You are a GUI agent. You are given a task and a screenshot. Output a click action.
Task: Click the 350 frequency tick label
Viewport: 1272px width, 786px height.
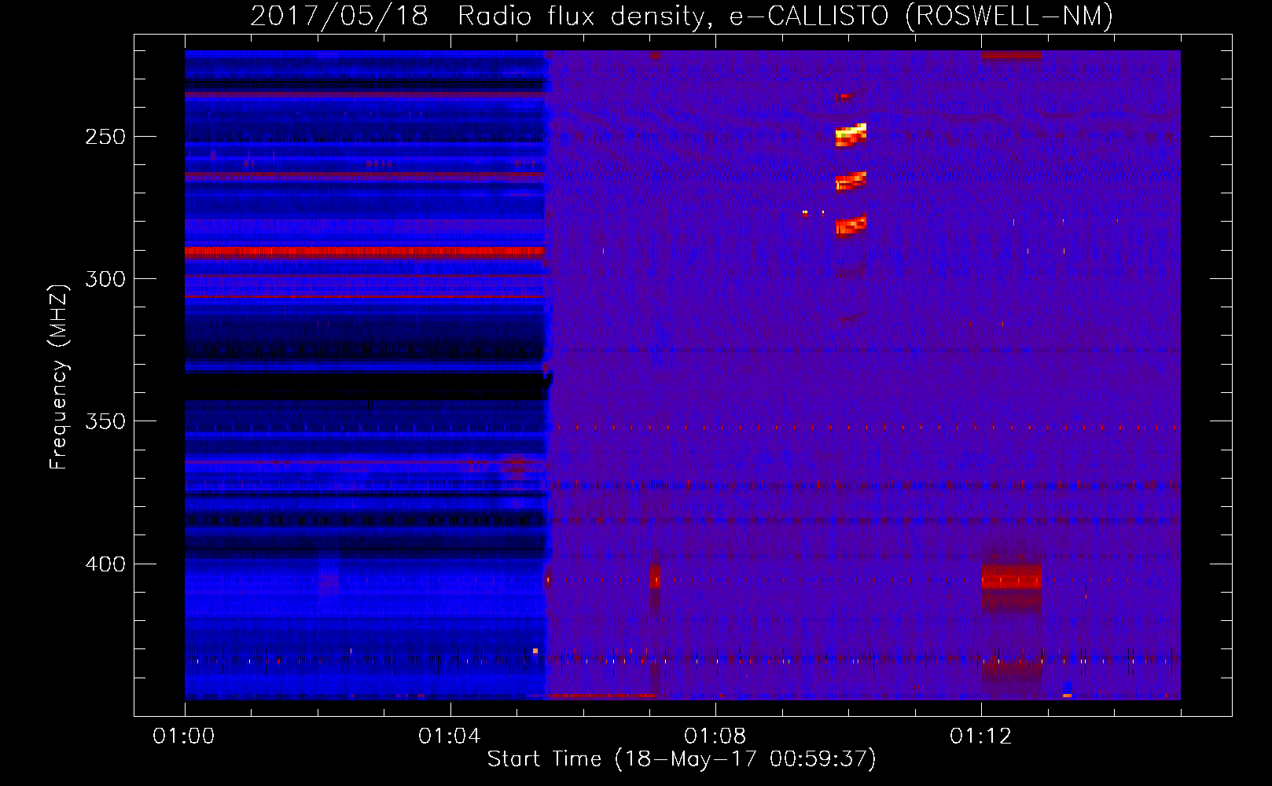[x=105, y=421]
